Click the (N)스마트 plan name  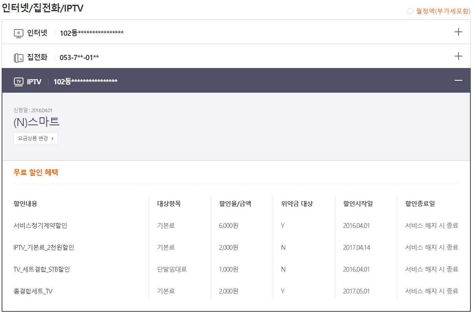37,122
